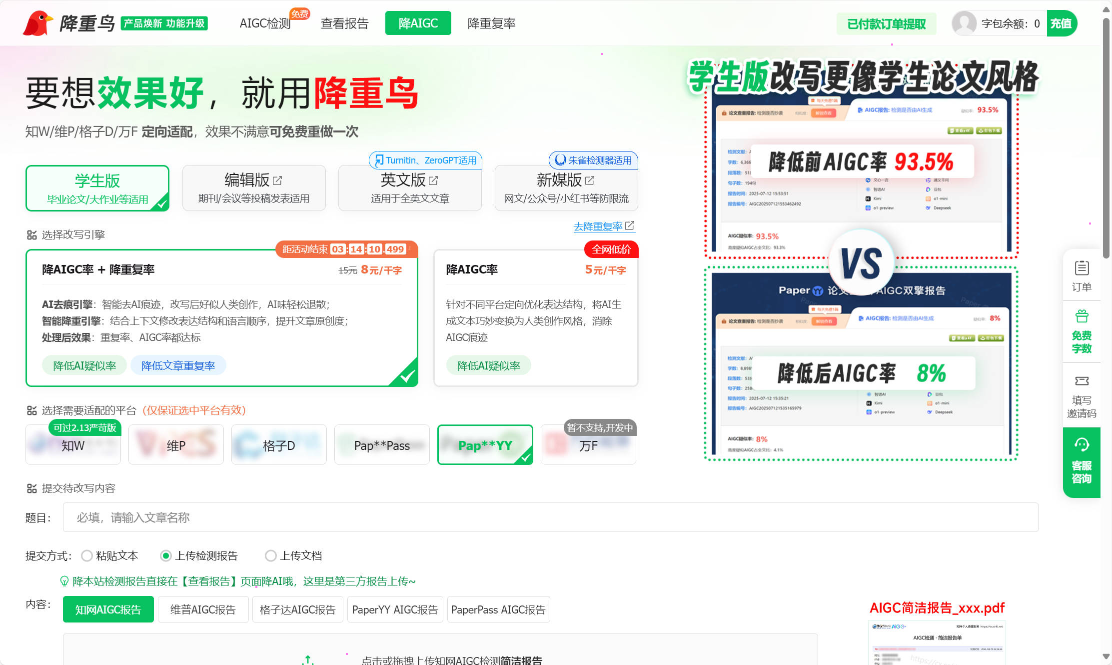This screenshot has width=1112, height=665.
Task: Open the 填写邀请码 ticket icon
Action: pos(1082,381)
